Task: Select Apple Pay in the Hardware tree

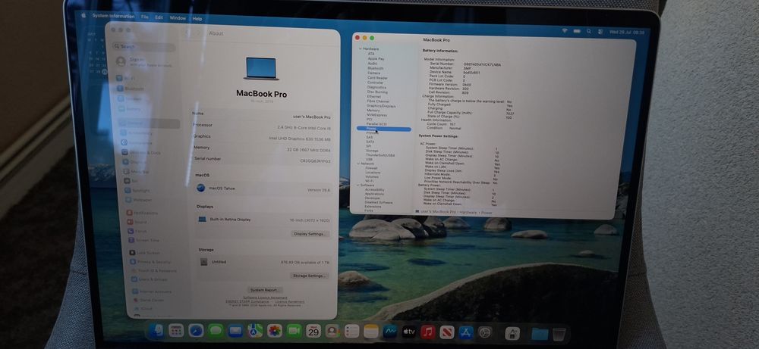Action: (376, 58)
